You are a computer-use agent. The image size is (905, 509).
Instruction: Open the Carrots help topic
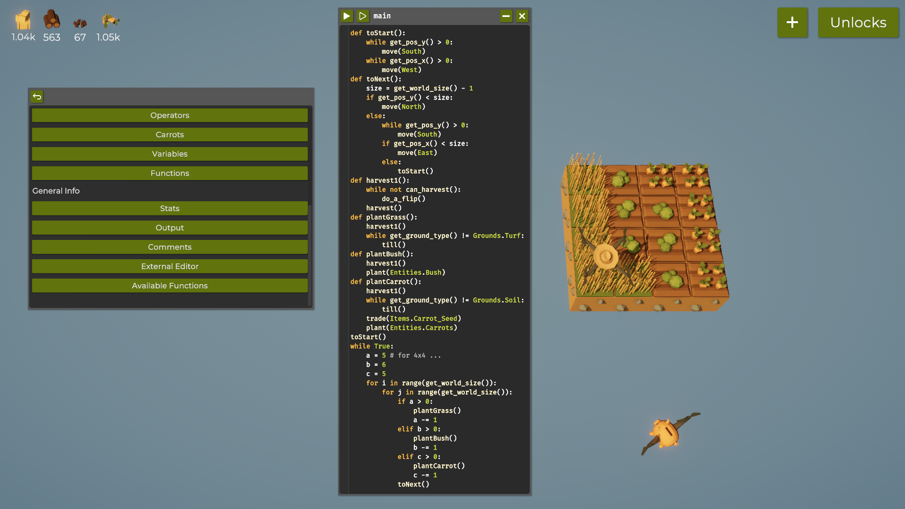pos(170,135)
